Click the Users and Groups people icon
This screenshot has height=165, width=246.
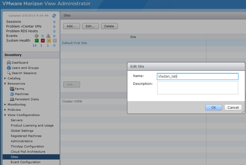(9, 68)
